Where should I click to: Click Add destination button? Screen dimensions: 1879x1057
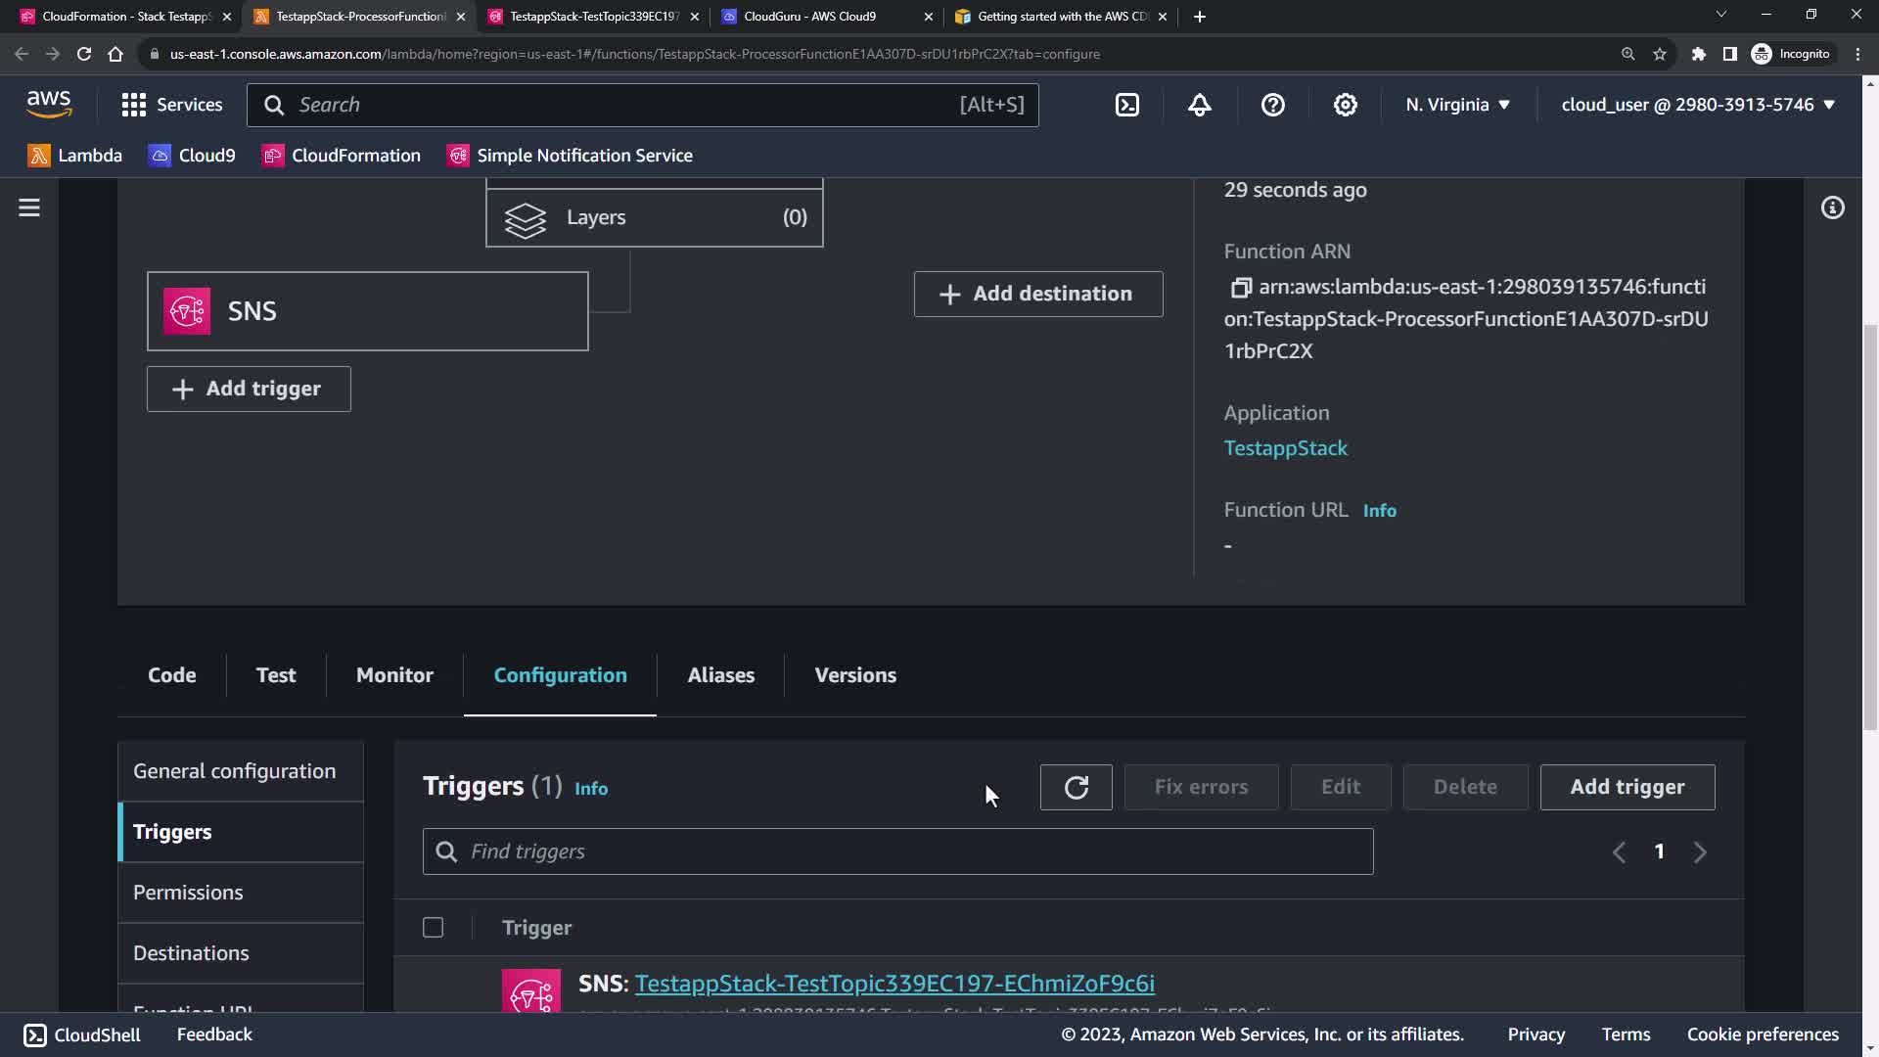coord(1038,294)
